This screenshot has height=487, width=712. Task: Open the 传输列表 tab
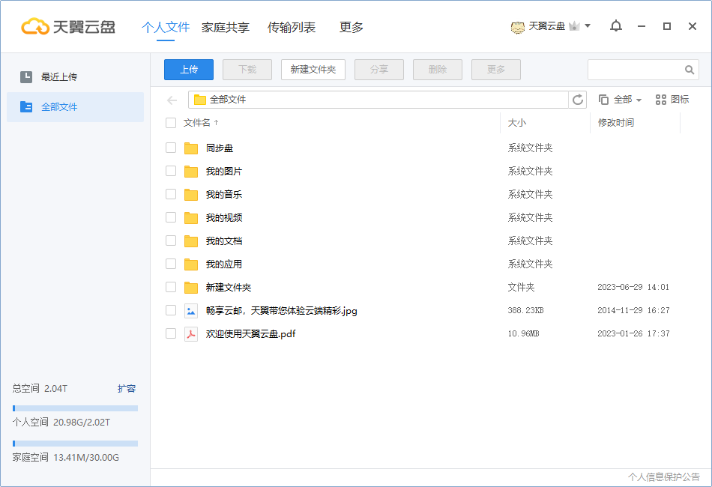(291, 27)
